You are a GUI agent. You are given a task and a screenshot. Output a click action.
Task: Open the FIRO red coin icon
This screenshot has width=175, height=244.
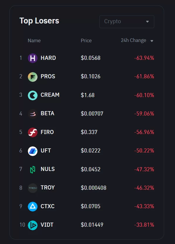click(33, 133)
